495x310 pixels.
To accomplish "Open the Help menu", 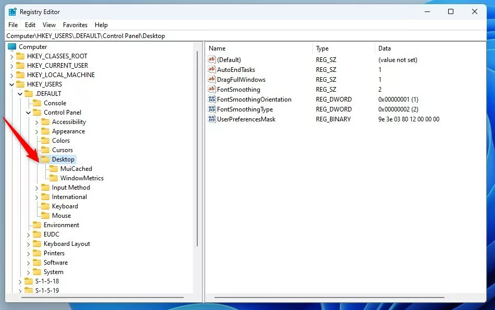I will (x=101, y=25).
